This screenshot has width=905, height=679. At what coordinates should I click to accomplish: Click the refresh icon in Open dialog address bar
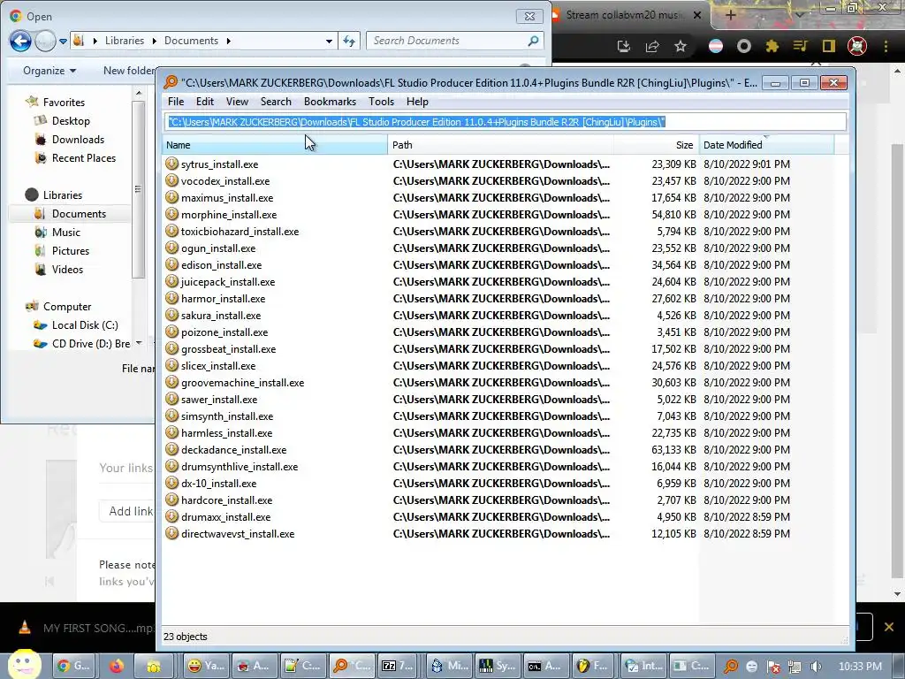click(x=349, y=41)
